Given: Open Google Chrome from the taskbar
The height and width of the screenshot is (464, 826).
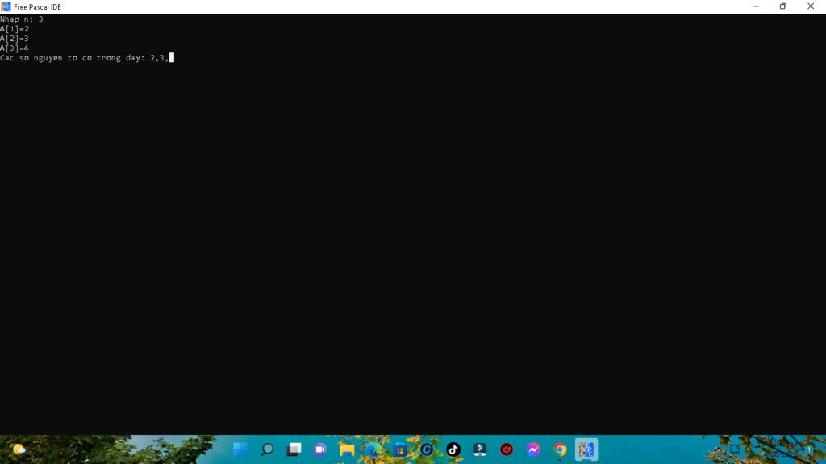Looking at the screenshot, I should [x=560, y=449].
